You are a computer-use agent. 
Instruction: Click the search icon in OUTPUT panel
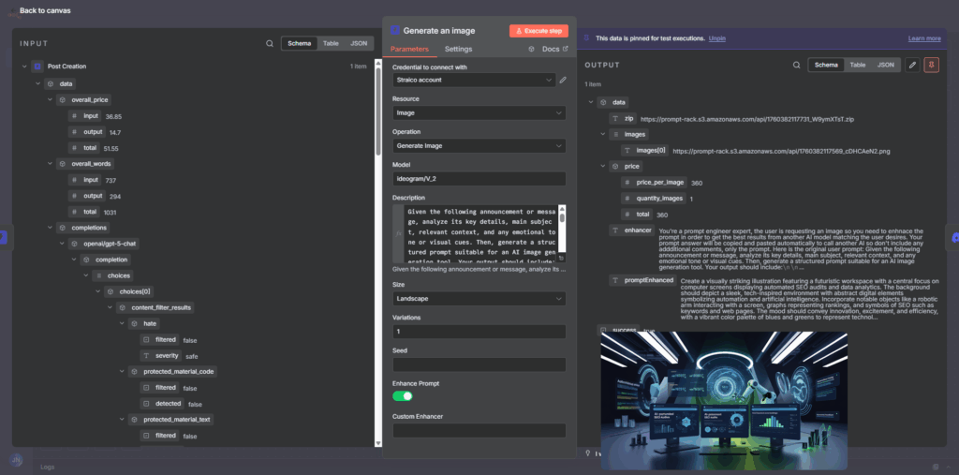pyautogui.click(x=796, y=65)
